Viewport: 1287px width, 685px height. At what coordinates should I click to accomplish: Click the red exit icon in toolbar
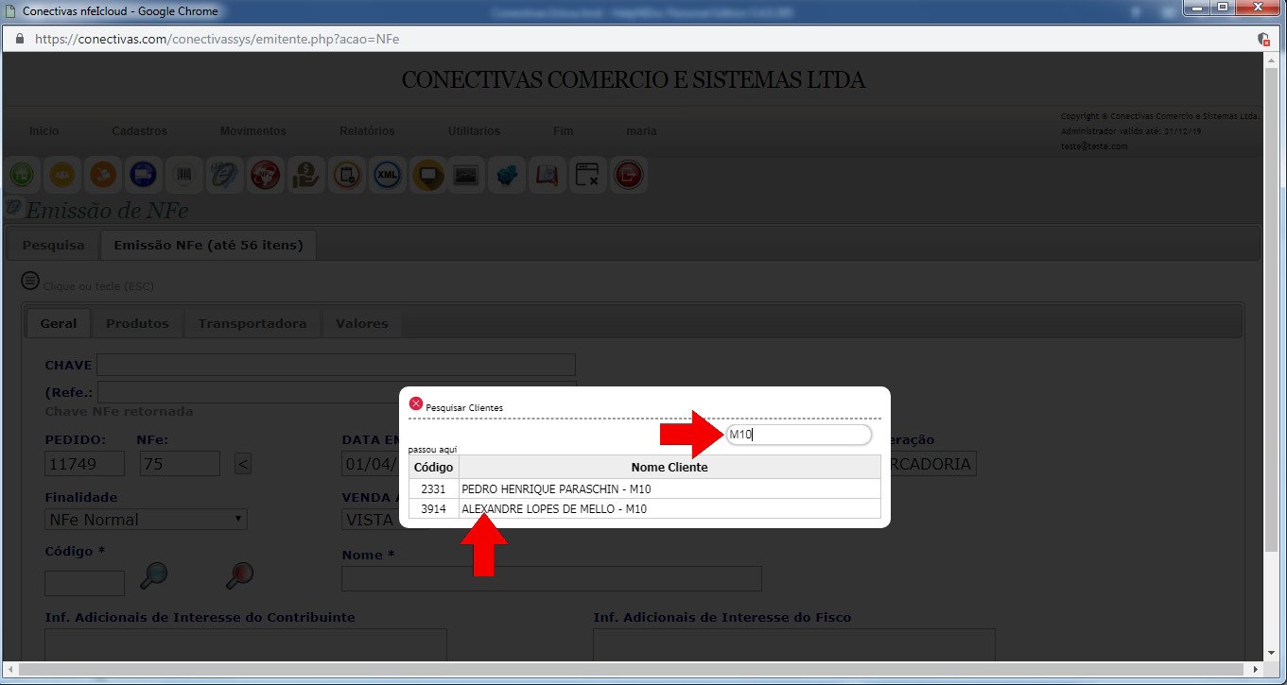point(628,175)
